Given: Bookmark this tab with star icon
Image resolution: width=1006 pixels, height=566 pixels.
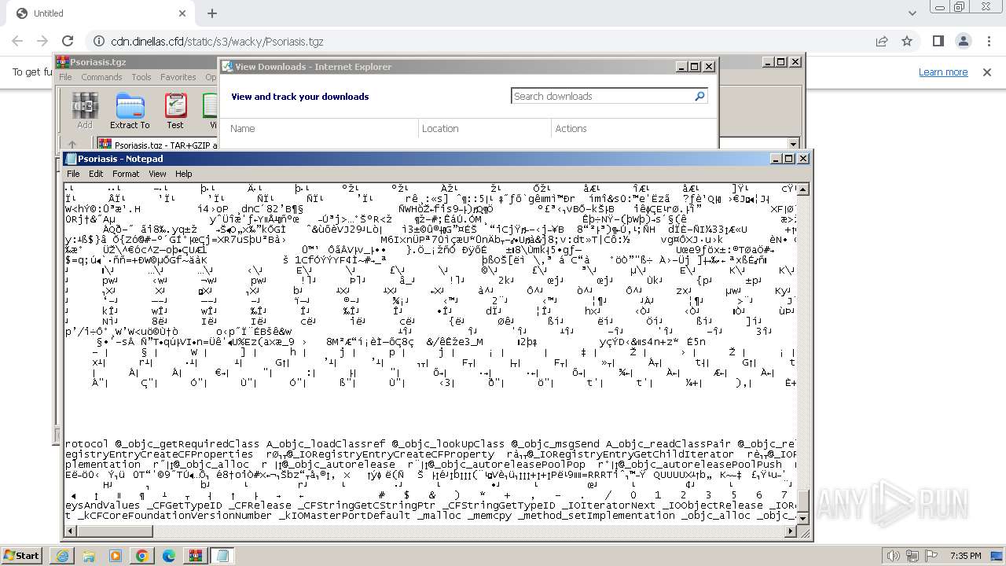Looking at the screenshot, I should [907, 41].
